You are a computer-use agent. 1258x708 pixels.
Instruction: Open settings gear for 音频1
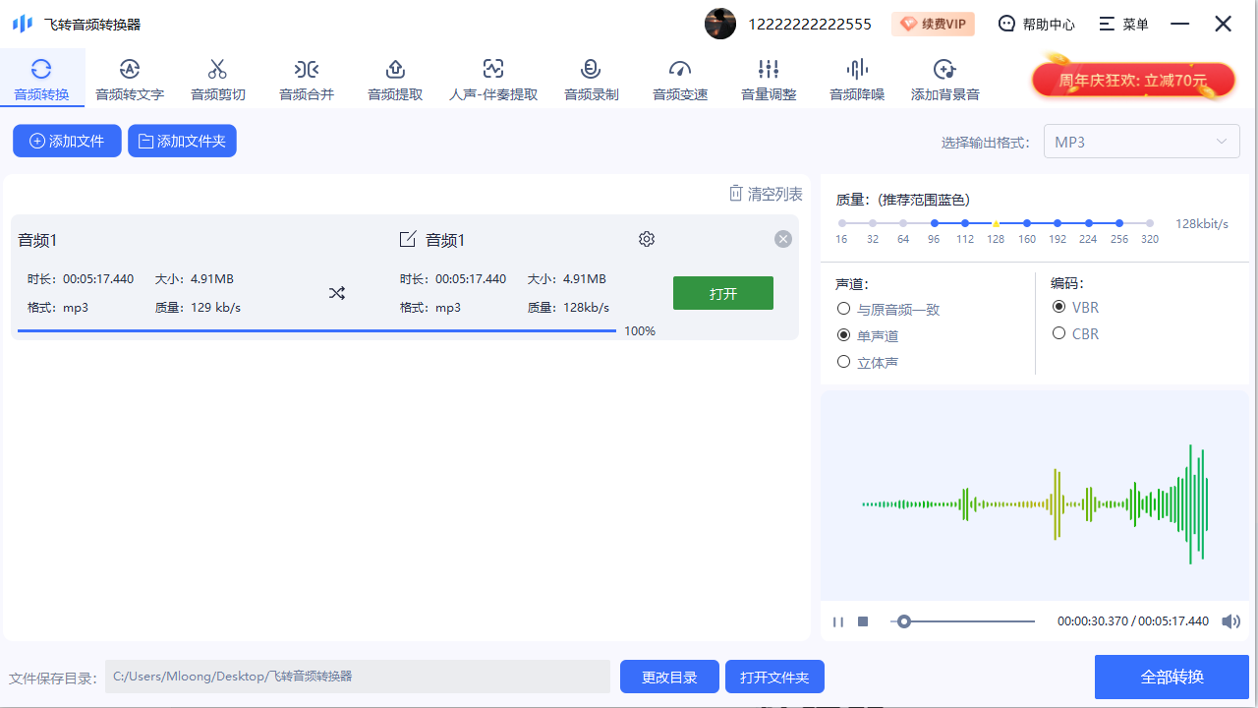[x=646, y=238]
